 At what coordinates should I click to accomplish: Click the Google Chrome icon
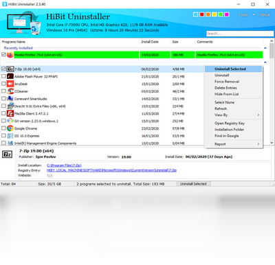10,128
